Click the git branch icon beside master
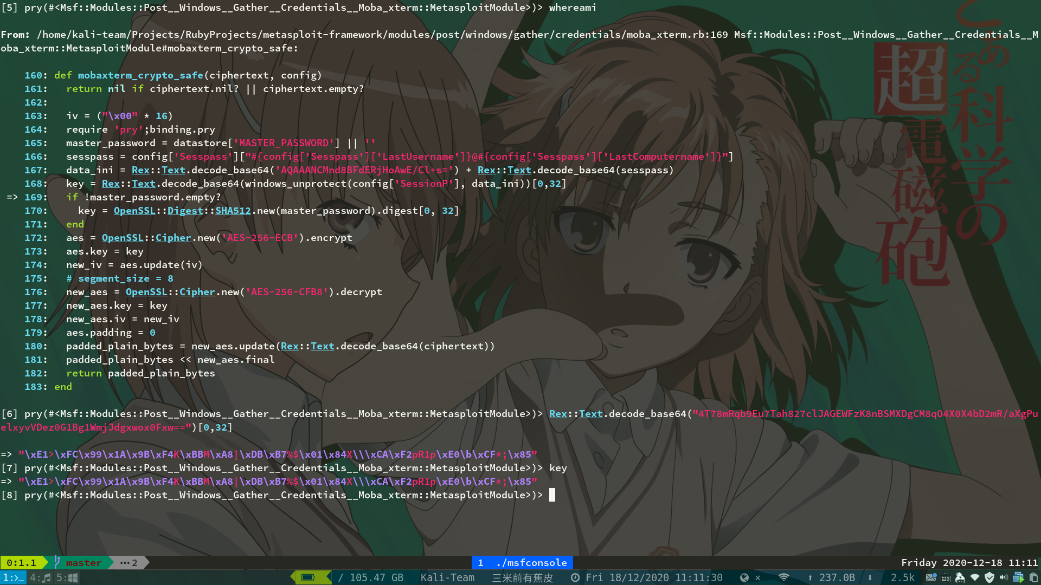 click(57, 563)
